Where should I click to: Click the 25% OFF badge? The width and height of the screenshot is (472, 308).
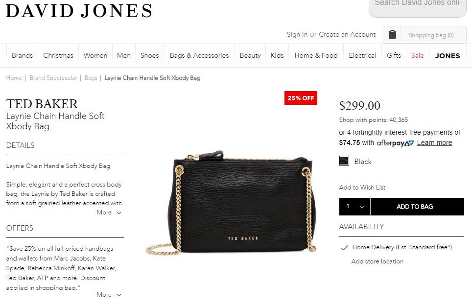click(301, 98)
